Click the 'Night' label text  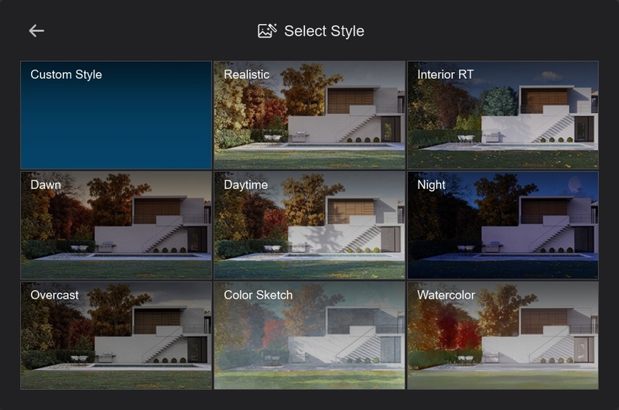[431, 185]
